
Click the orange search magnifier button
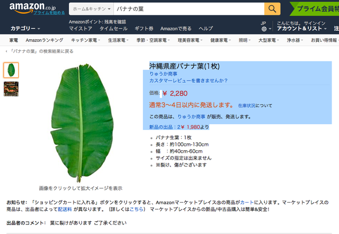point(272,9)
